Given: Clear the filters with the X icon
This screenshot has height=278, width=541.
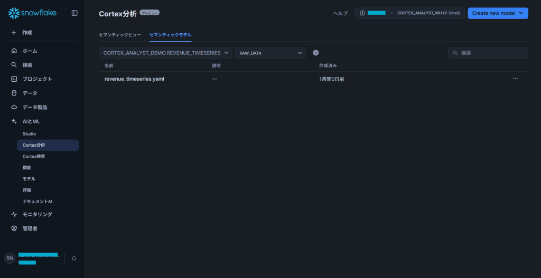Looking at the screenshot, I should 316,53.
